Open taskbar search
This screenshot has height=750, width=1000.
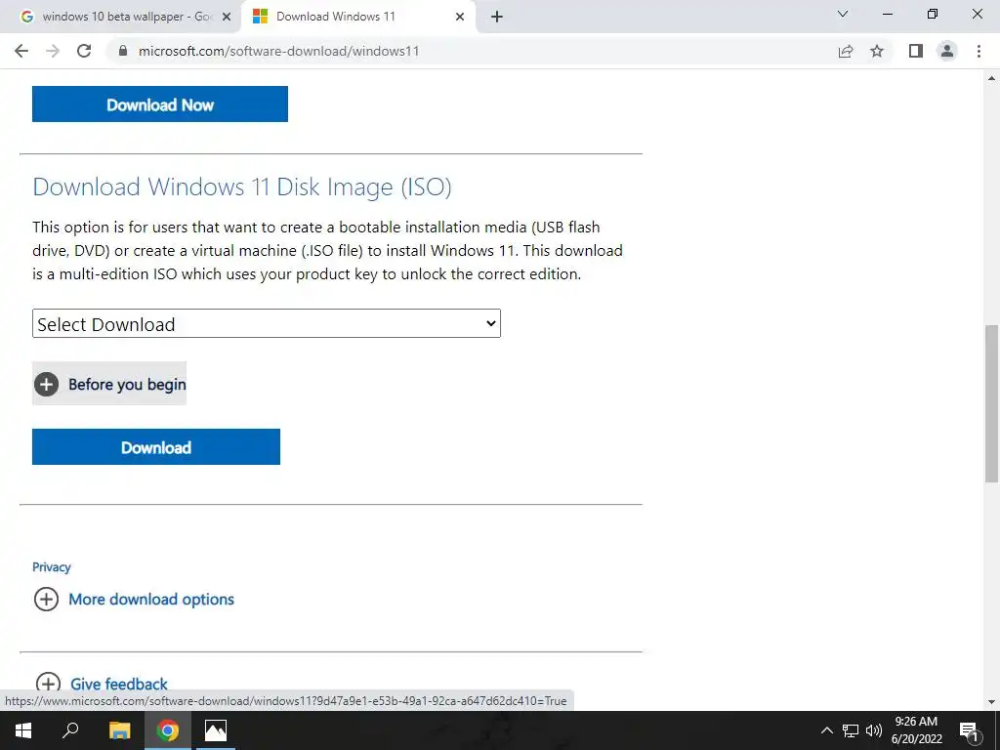[70, 730]
